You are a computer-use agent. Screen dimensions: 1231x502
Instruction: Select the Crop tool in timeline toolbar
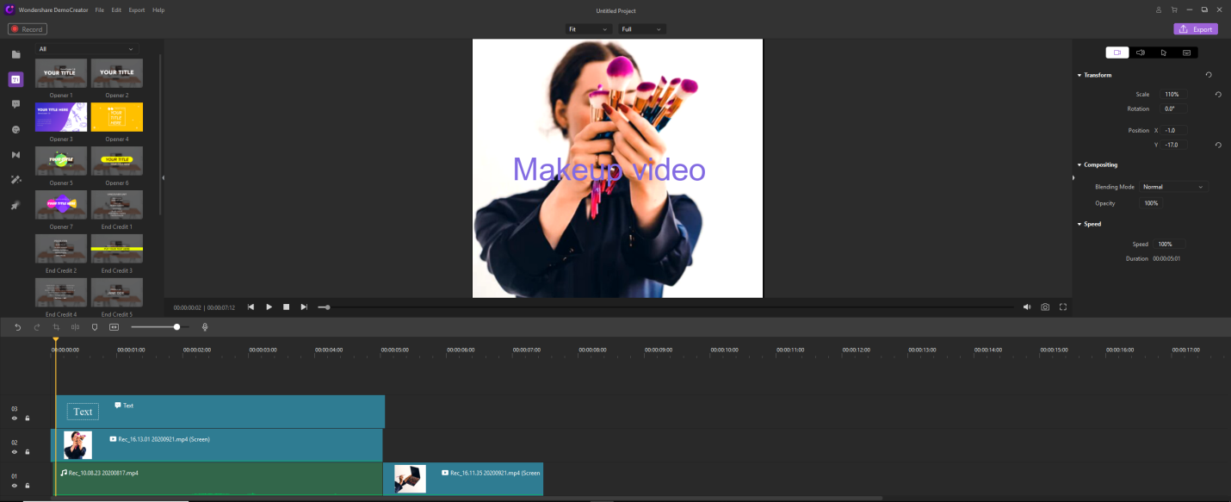(56, 327)
